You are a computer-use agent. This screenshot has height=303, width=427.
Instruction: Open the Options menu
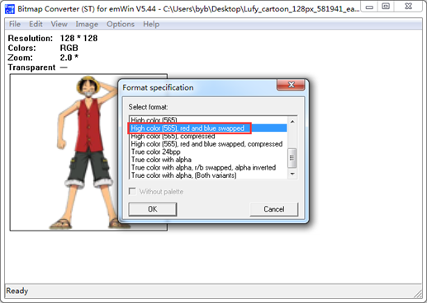pyautogui.click(x=121, y=24)
